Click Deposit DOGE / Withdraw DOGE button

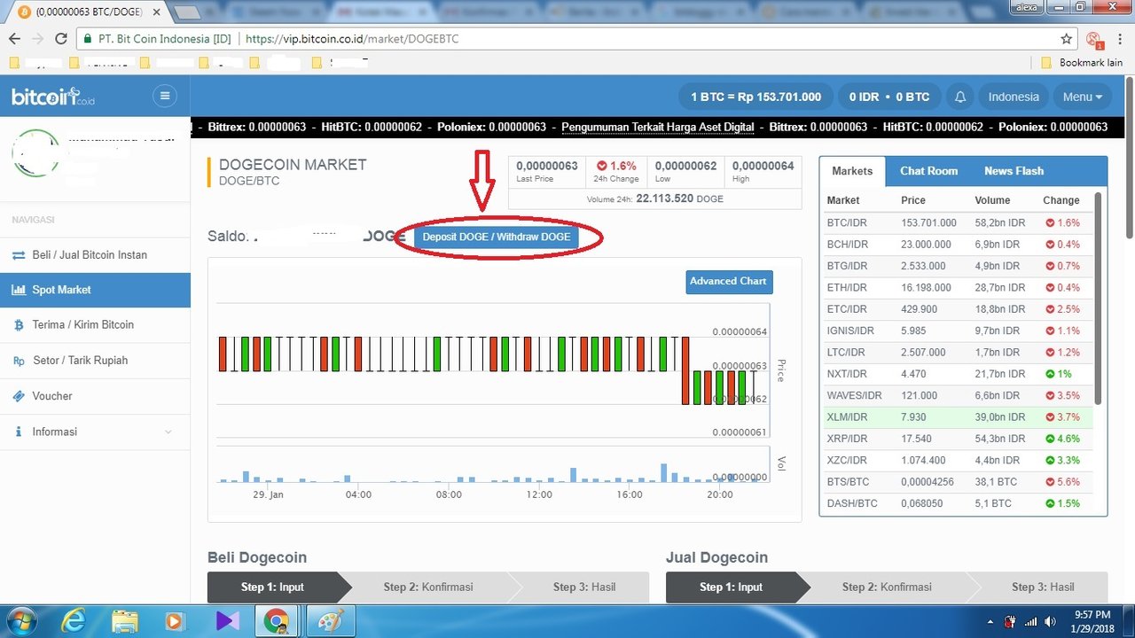coord(496,237)
